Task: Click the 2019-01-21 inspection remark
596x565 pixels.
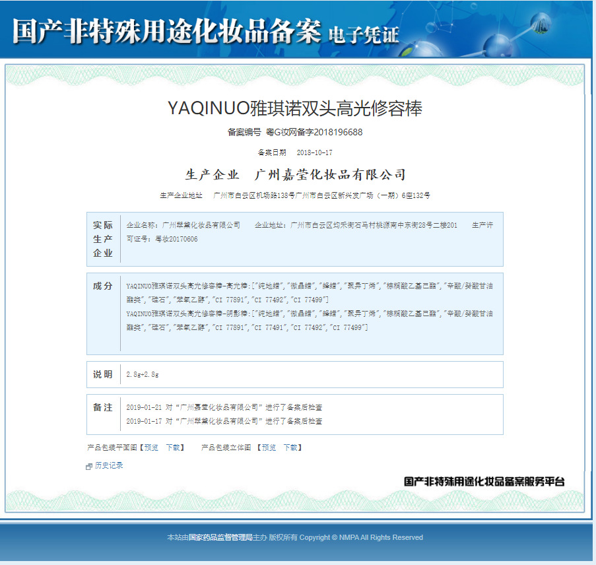Action: pos(224,407)
